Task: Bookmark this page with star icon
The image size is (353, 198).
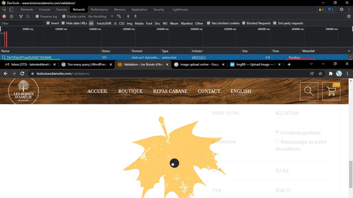Action: (320, 73)
